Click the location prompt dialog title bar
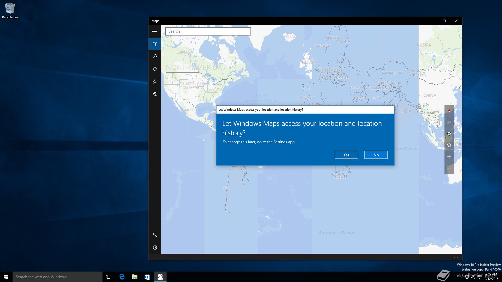Viewport: 502px width, 282px height. (305, 110)
